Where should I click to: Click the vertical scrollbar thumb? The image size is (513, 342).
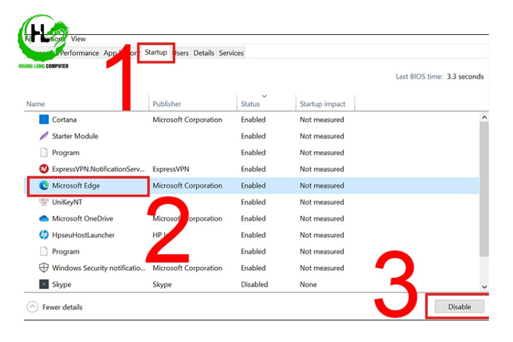485,189
